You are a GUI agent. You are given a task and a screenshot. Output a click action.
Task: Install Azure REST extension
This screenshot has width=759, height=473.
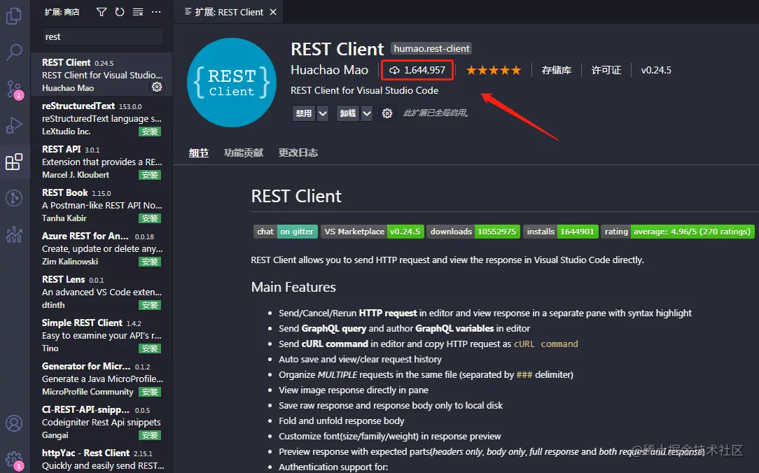(150, 262)
